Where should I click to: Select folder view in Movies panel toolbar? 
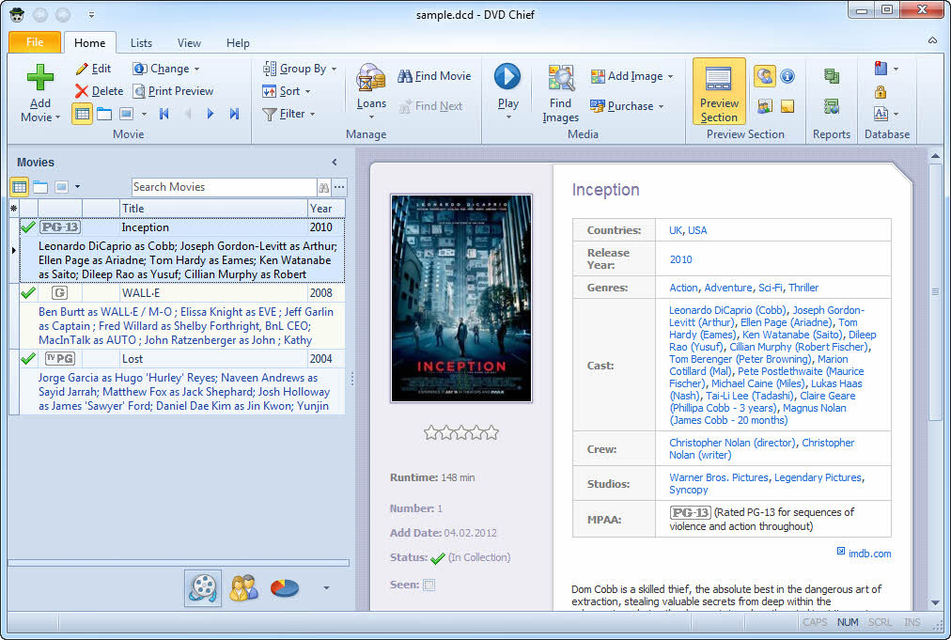pyautogui.click(x=40, y=187)
